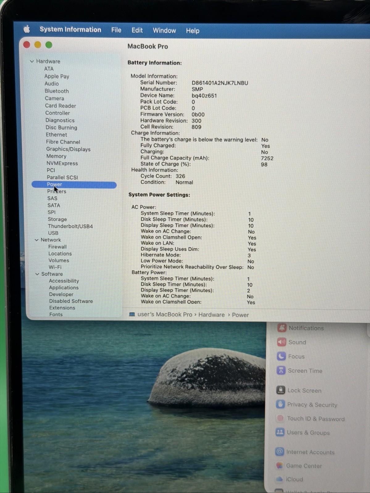The height and width of the screenshot is (493, 370).
Task: Click the Game Center icon in Settings
Action: pyautogui.click(x=279, y=465)
